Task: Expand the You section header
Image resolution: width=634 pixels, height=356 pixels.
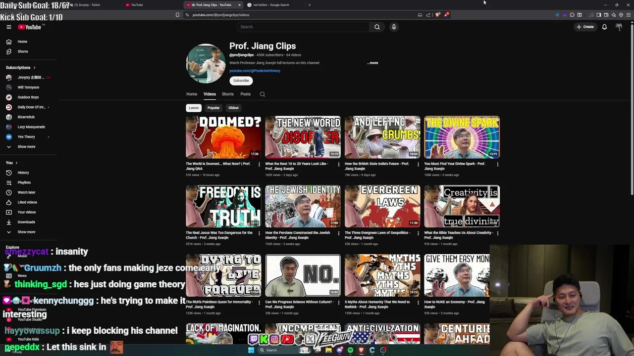Action: (11, 163)
